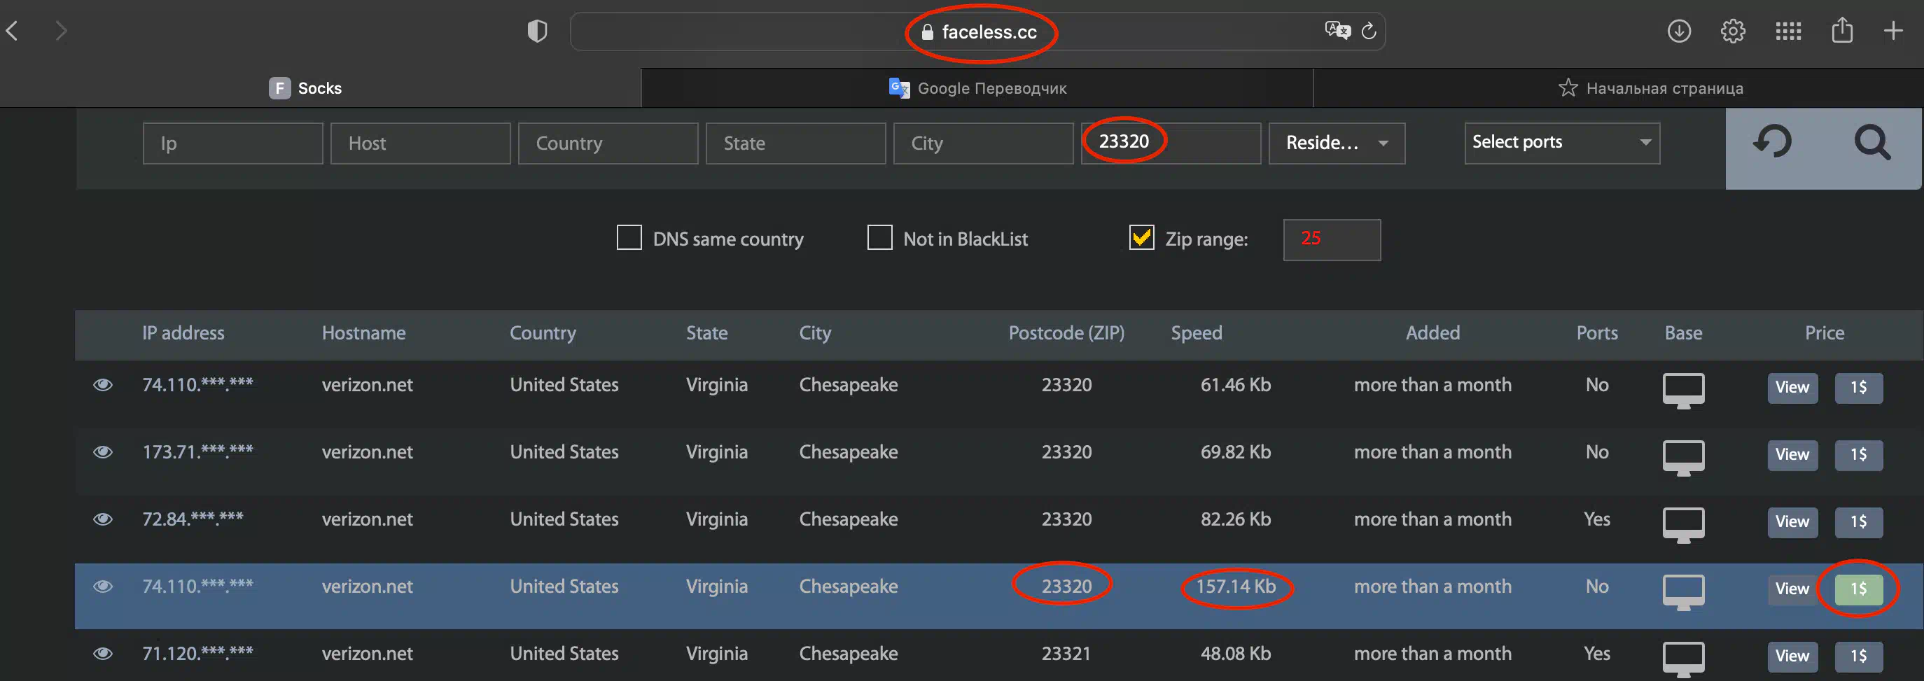Switch to the Google Переводчик tab

coord(977,88)
